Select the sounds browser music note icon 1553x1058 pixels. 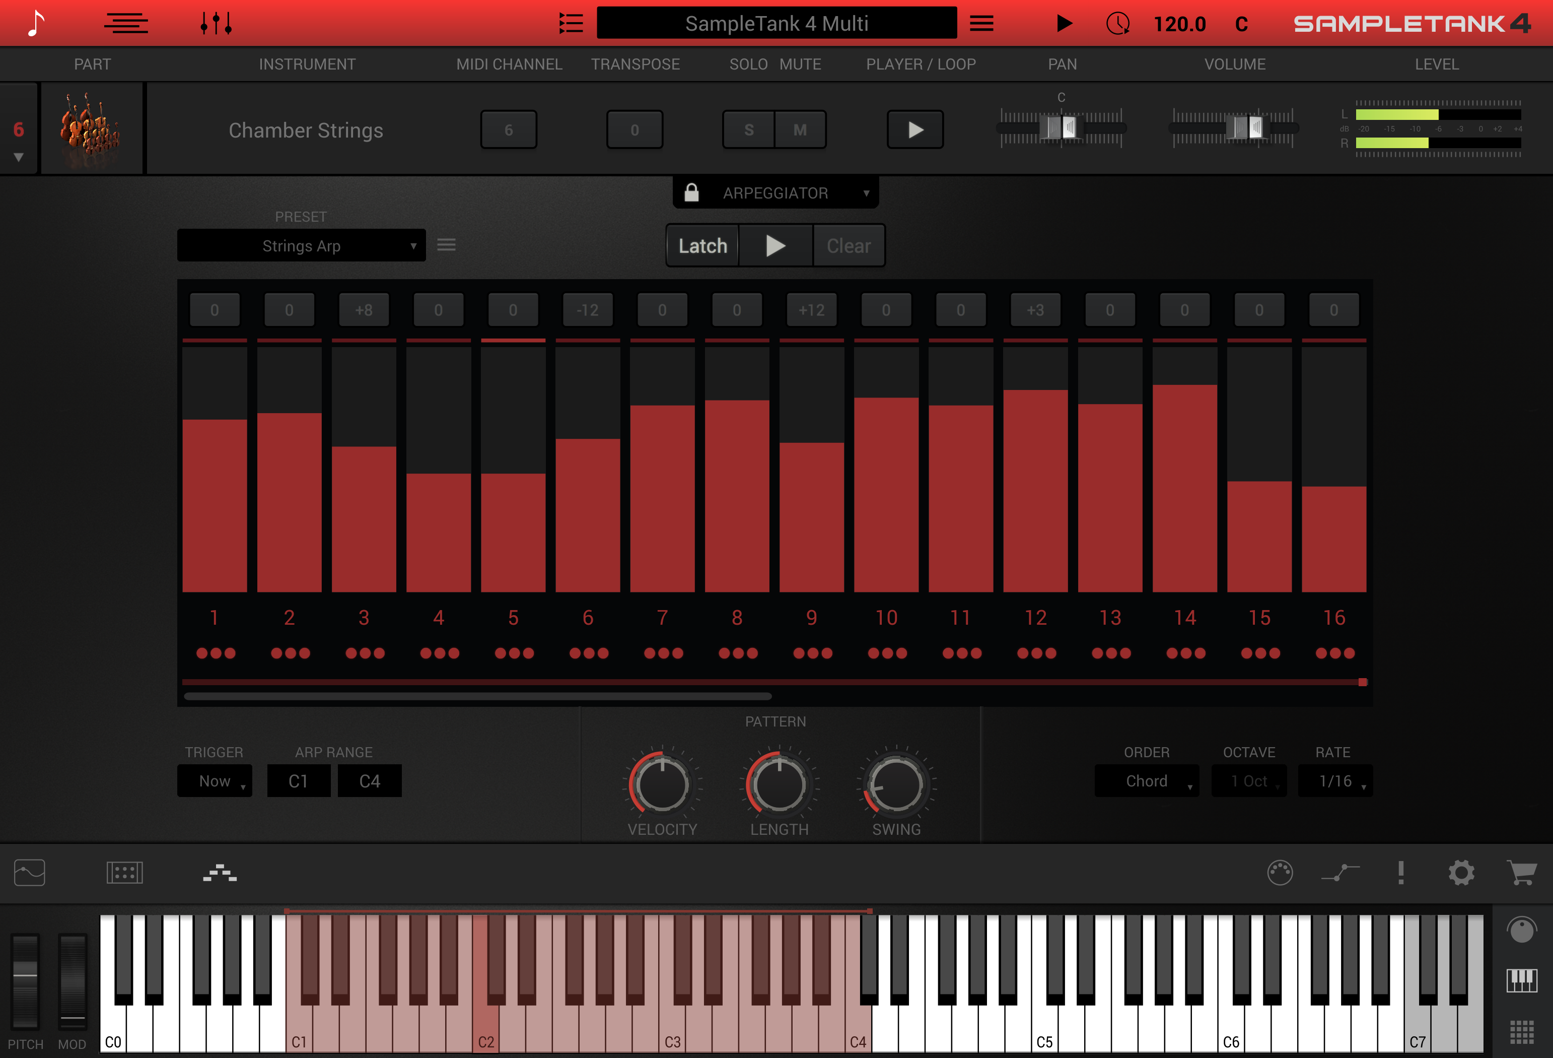pos(33,23)
